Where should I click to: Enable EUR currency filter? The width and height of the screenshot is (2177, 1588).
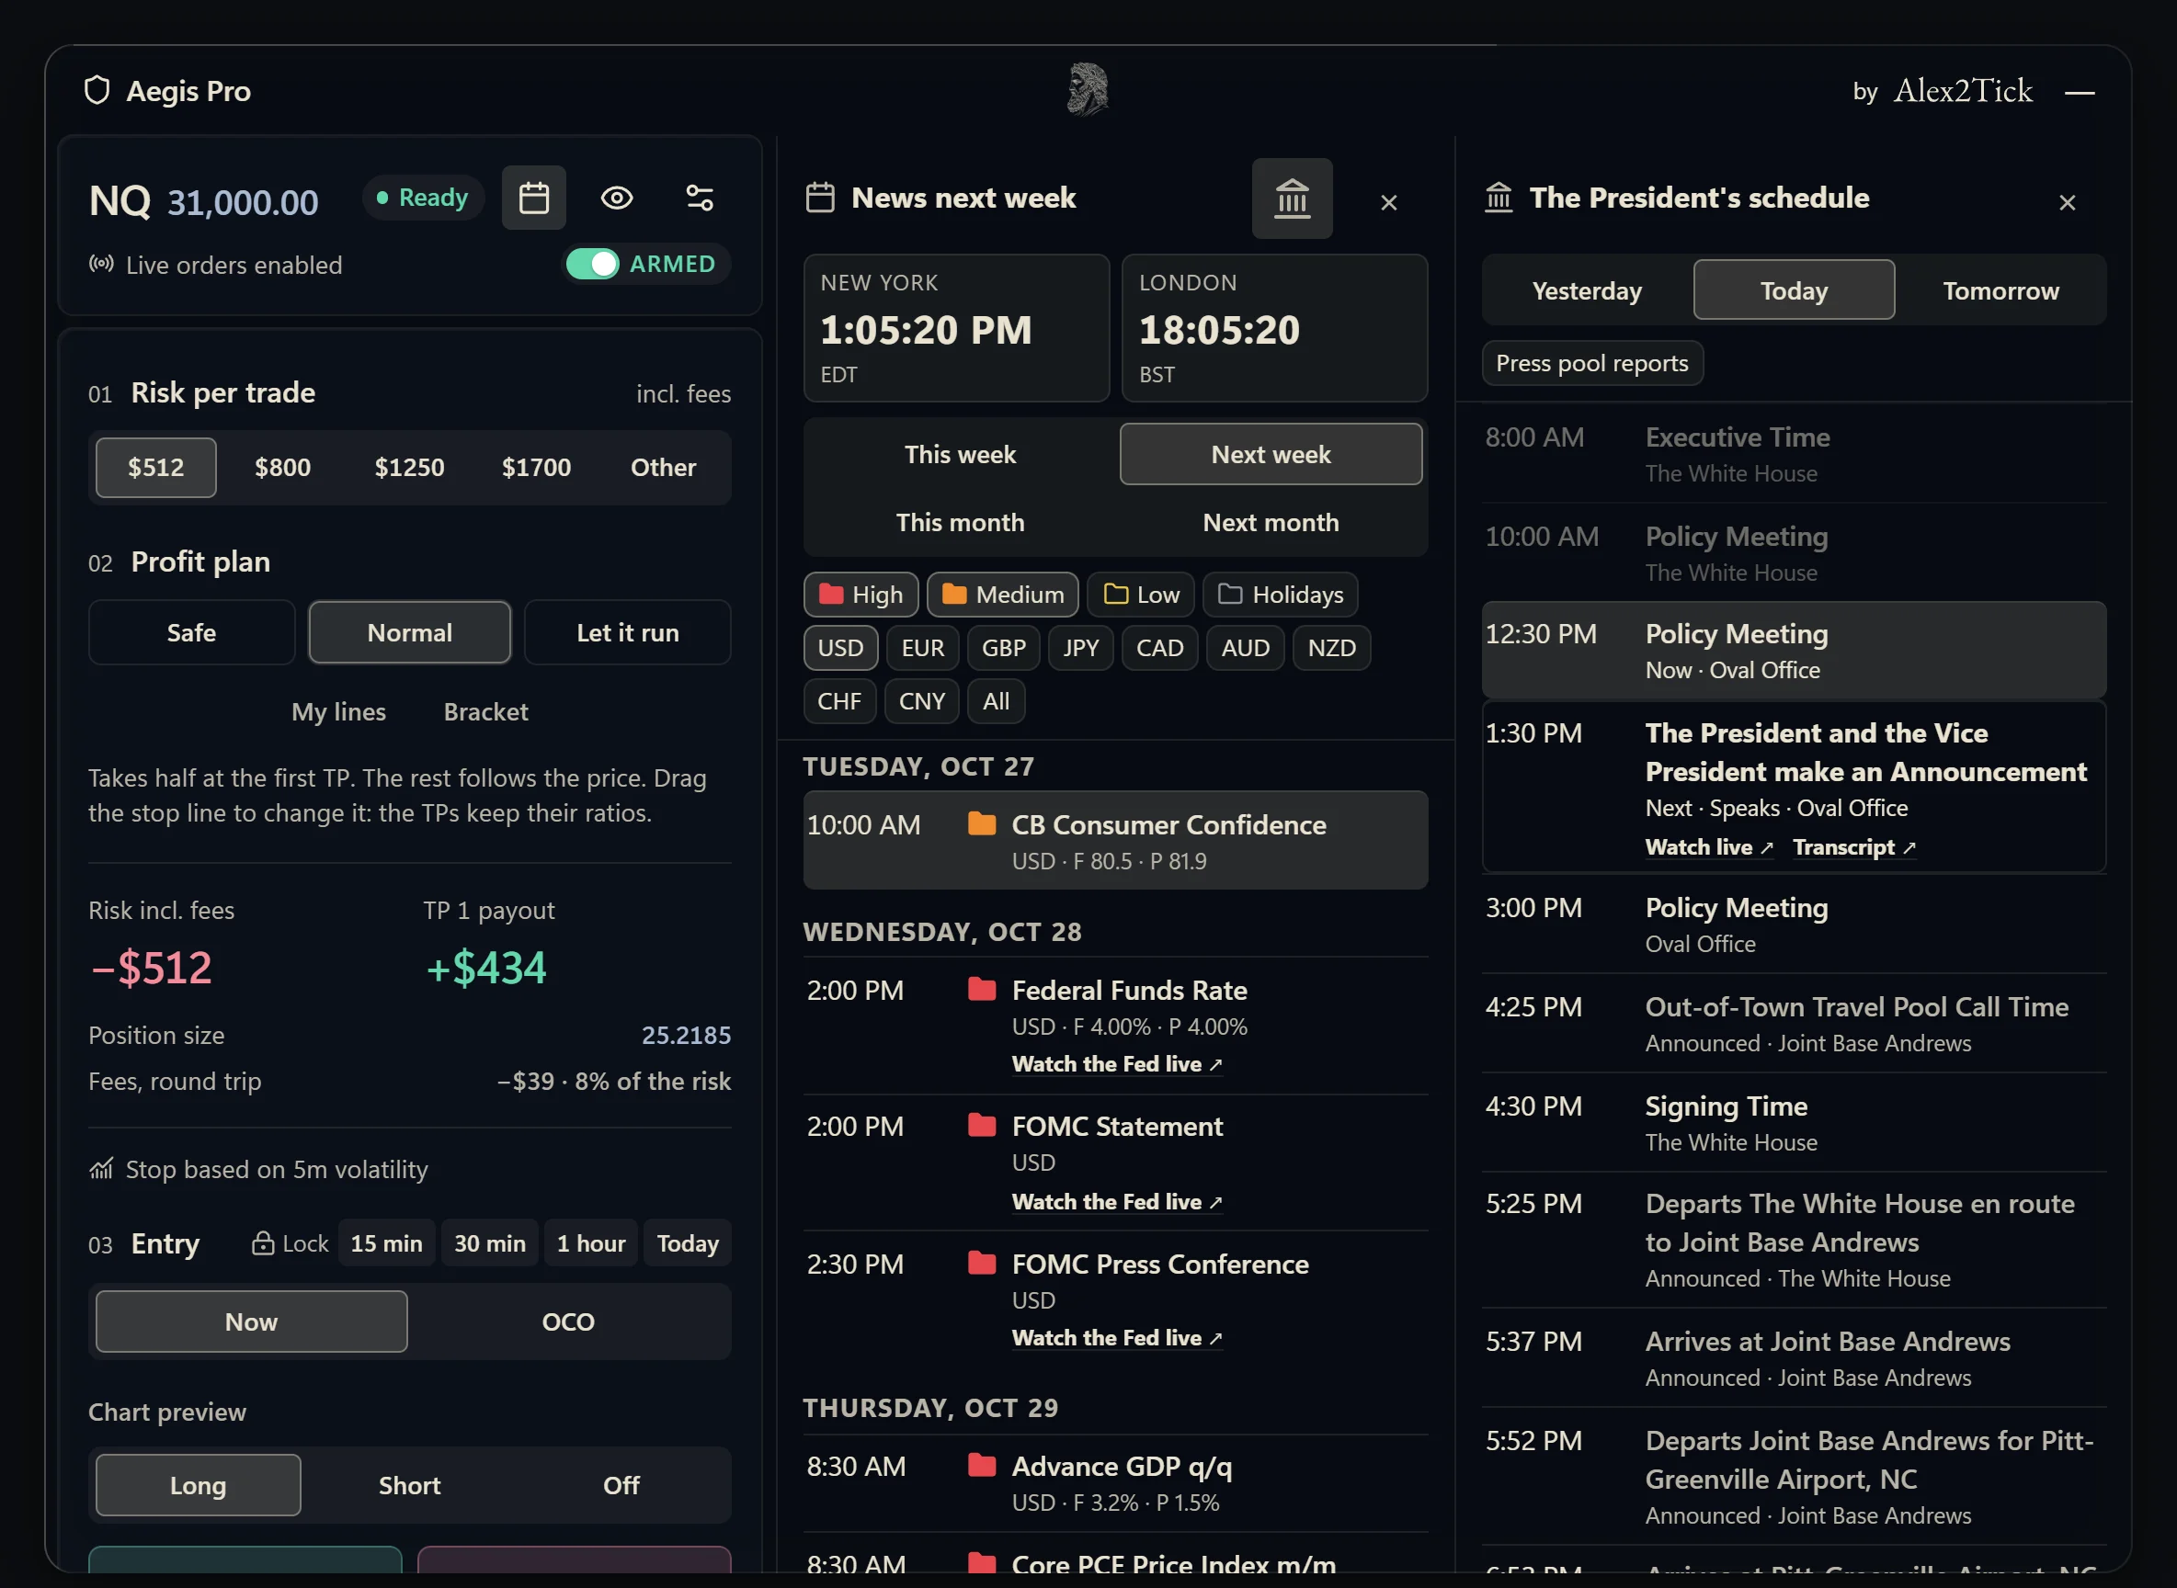(x=922, y=648)
